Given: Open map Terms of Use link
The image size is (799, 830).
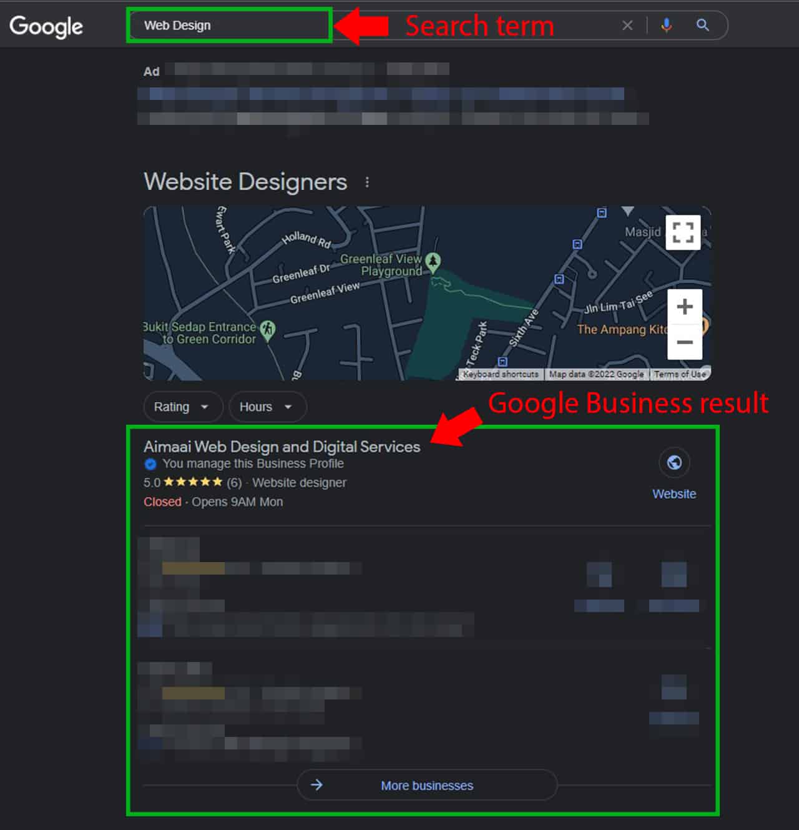Looking at the screenshot, I should point(680,374).
